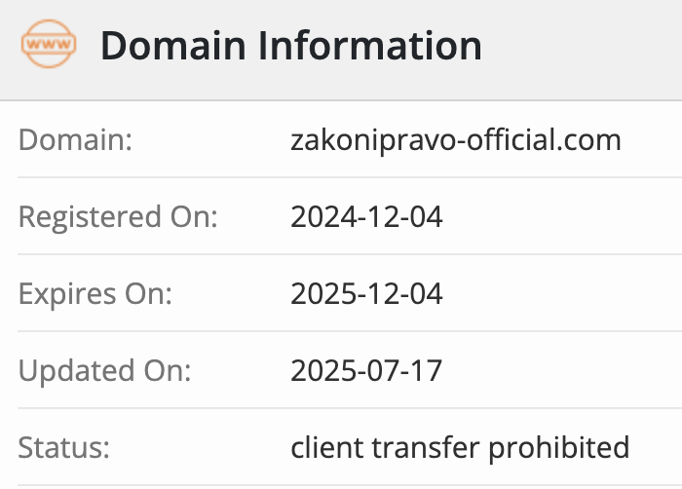The image size is (682, 489).
Task: Click the word Information in the heading
Action: (370, 45)
